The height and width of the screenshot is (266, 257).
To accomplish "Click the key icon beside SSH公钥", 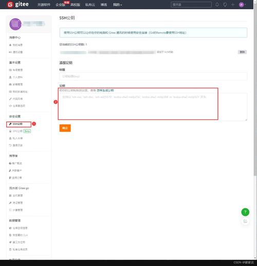I will tap(10, 124).
